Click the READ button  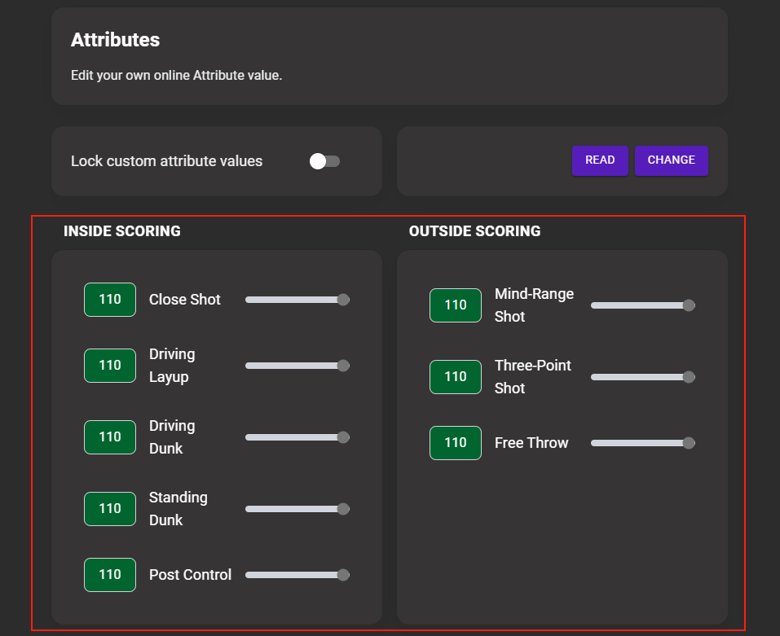[x=600, y=160]
